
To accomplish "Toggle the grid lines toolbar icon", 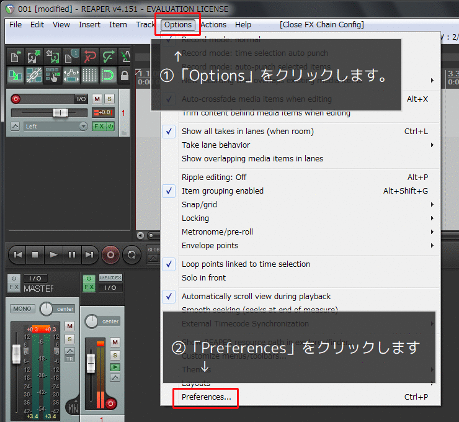I will (89, 76).
